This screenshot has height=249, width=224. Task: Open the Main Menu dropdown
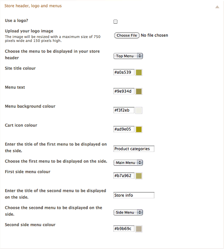pos(128,162)
